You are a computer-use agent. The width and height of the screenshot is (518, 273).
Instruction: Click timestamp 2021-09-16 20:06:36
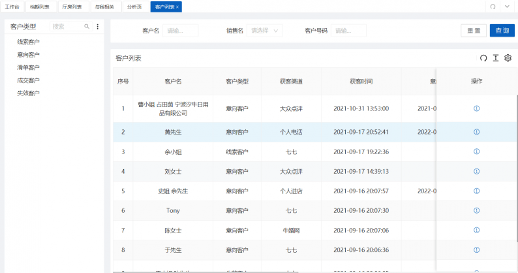(361, 250)
